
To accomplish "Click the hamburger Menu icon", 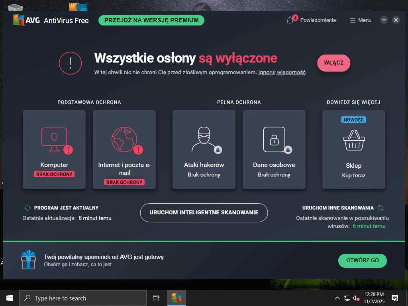I will coord(352,20).
